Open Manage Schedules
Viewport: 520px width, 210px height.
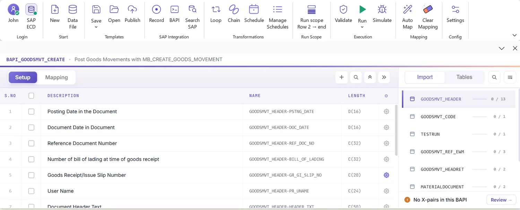point(278,17)
